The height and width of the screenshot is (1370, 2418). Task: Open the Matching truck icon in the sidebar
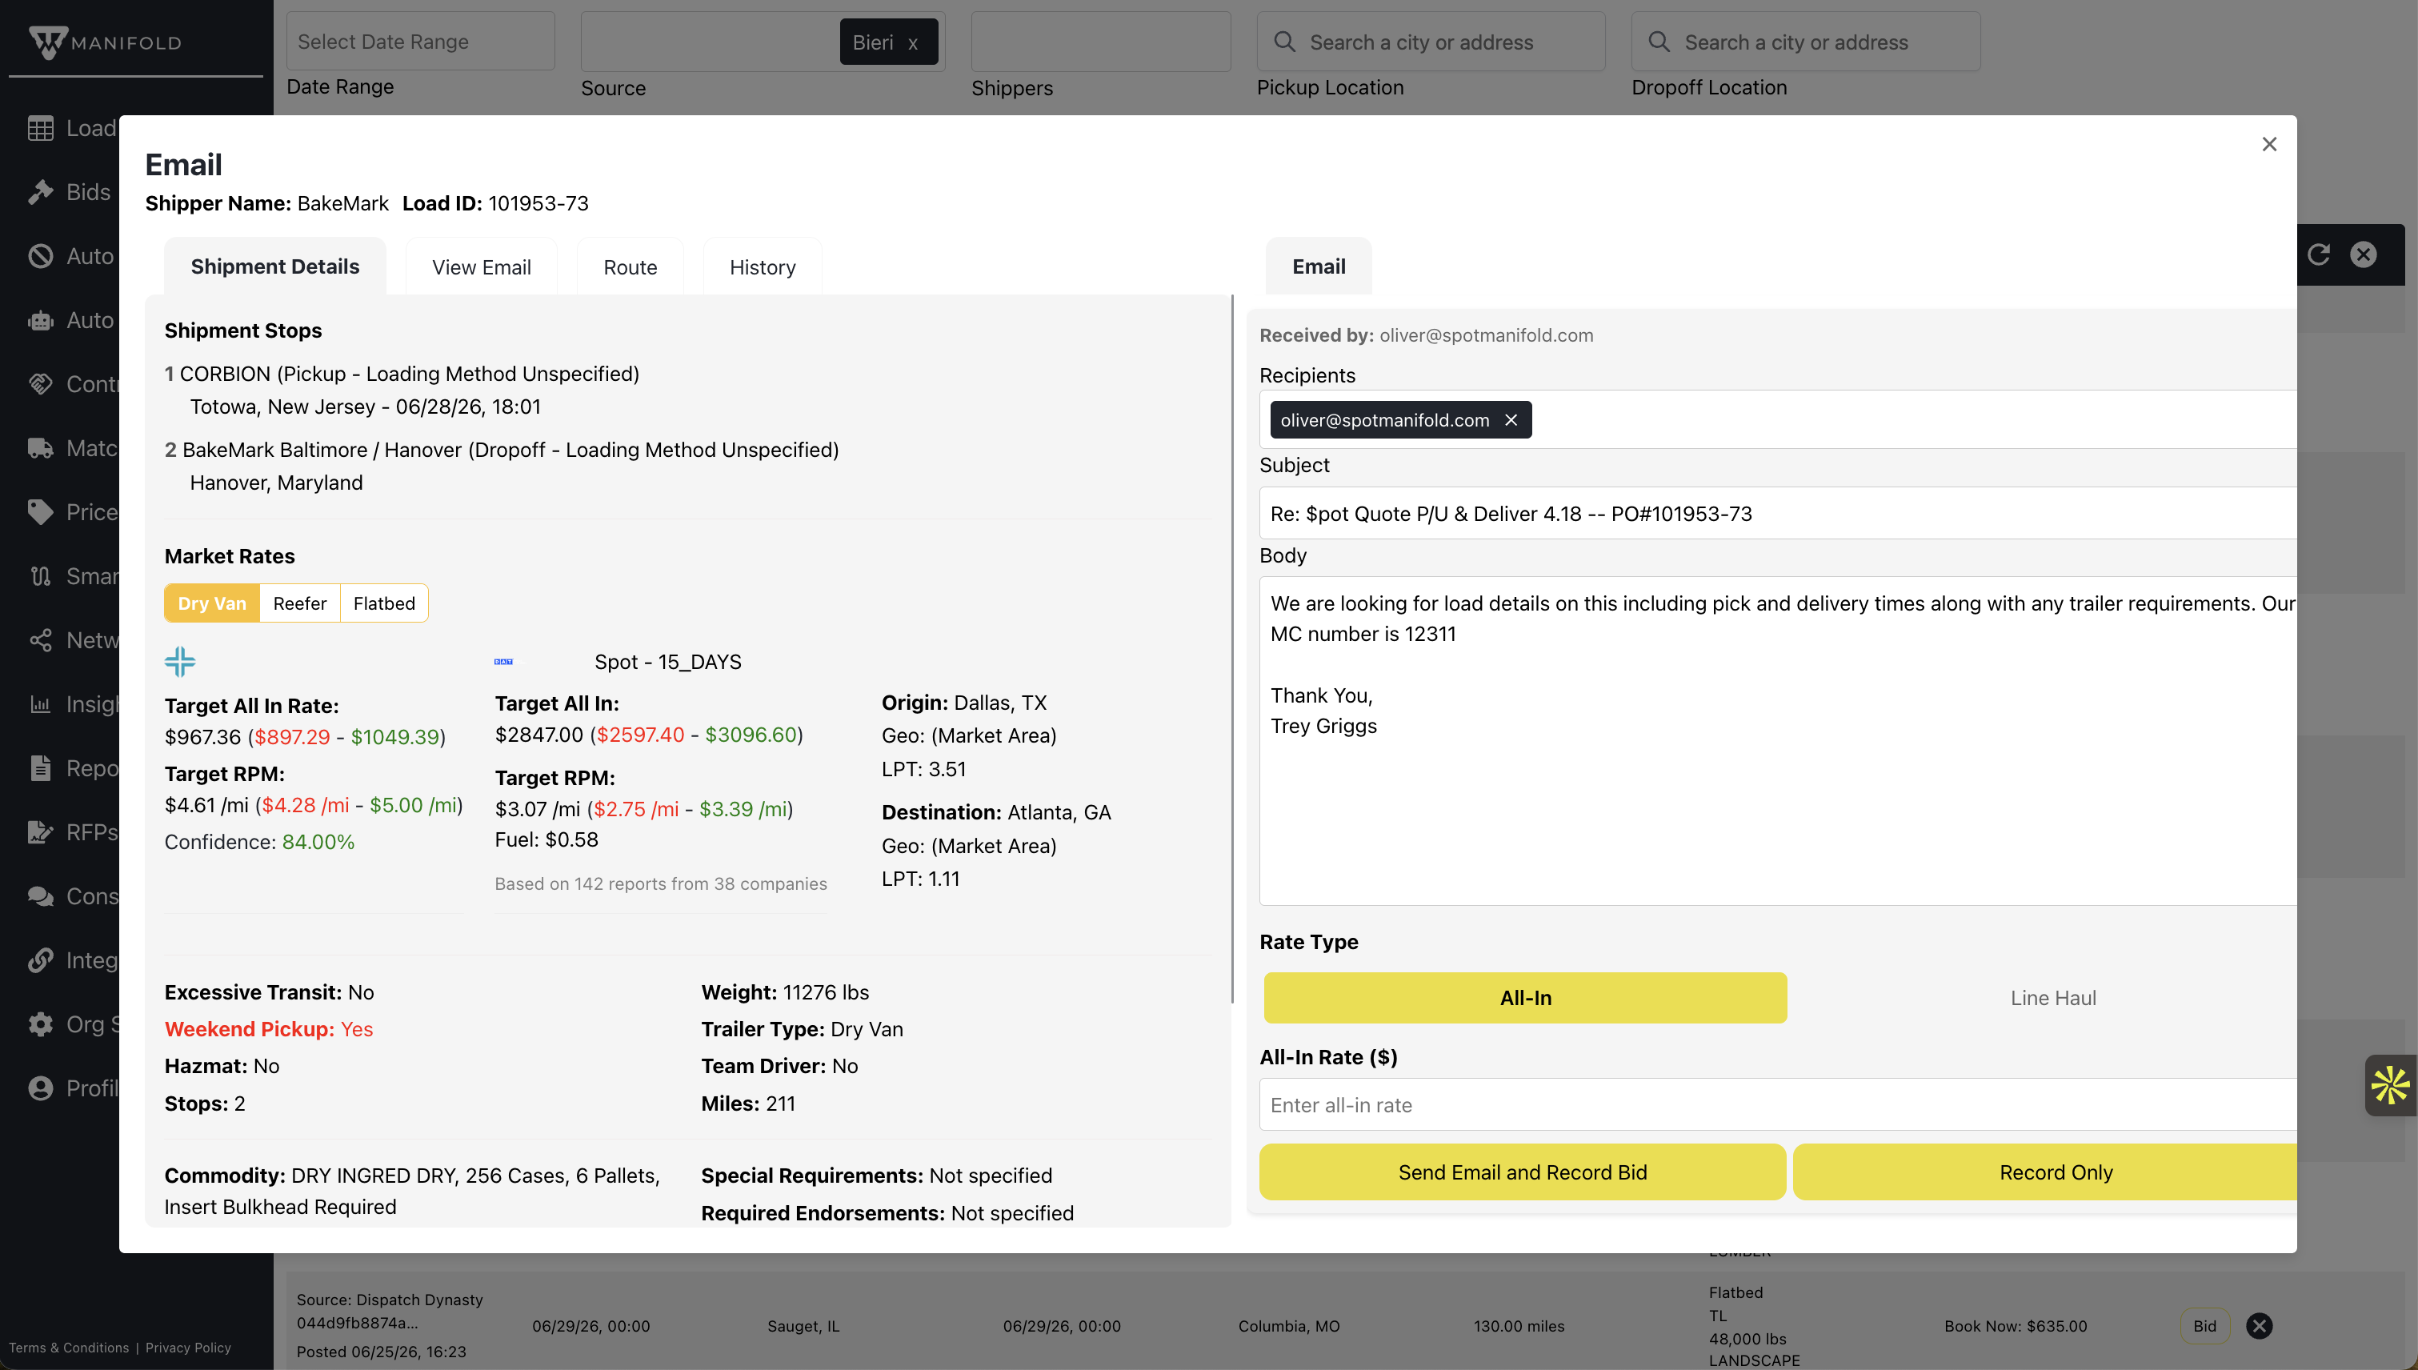coord(41,448)
